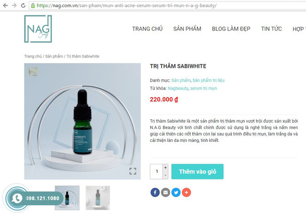Screen dimensions: 306x213
Task: Increase the quantity with the plus stepper
Action: click(165, 168)
